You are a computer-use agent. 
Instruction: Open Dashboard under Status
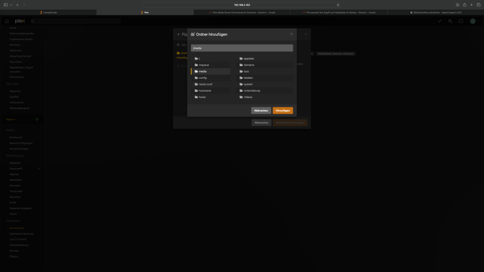(x=16, y=137)
